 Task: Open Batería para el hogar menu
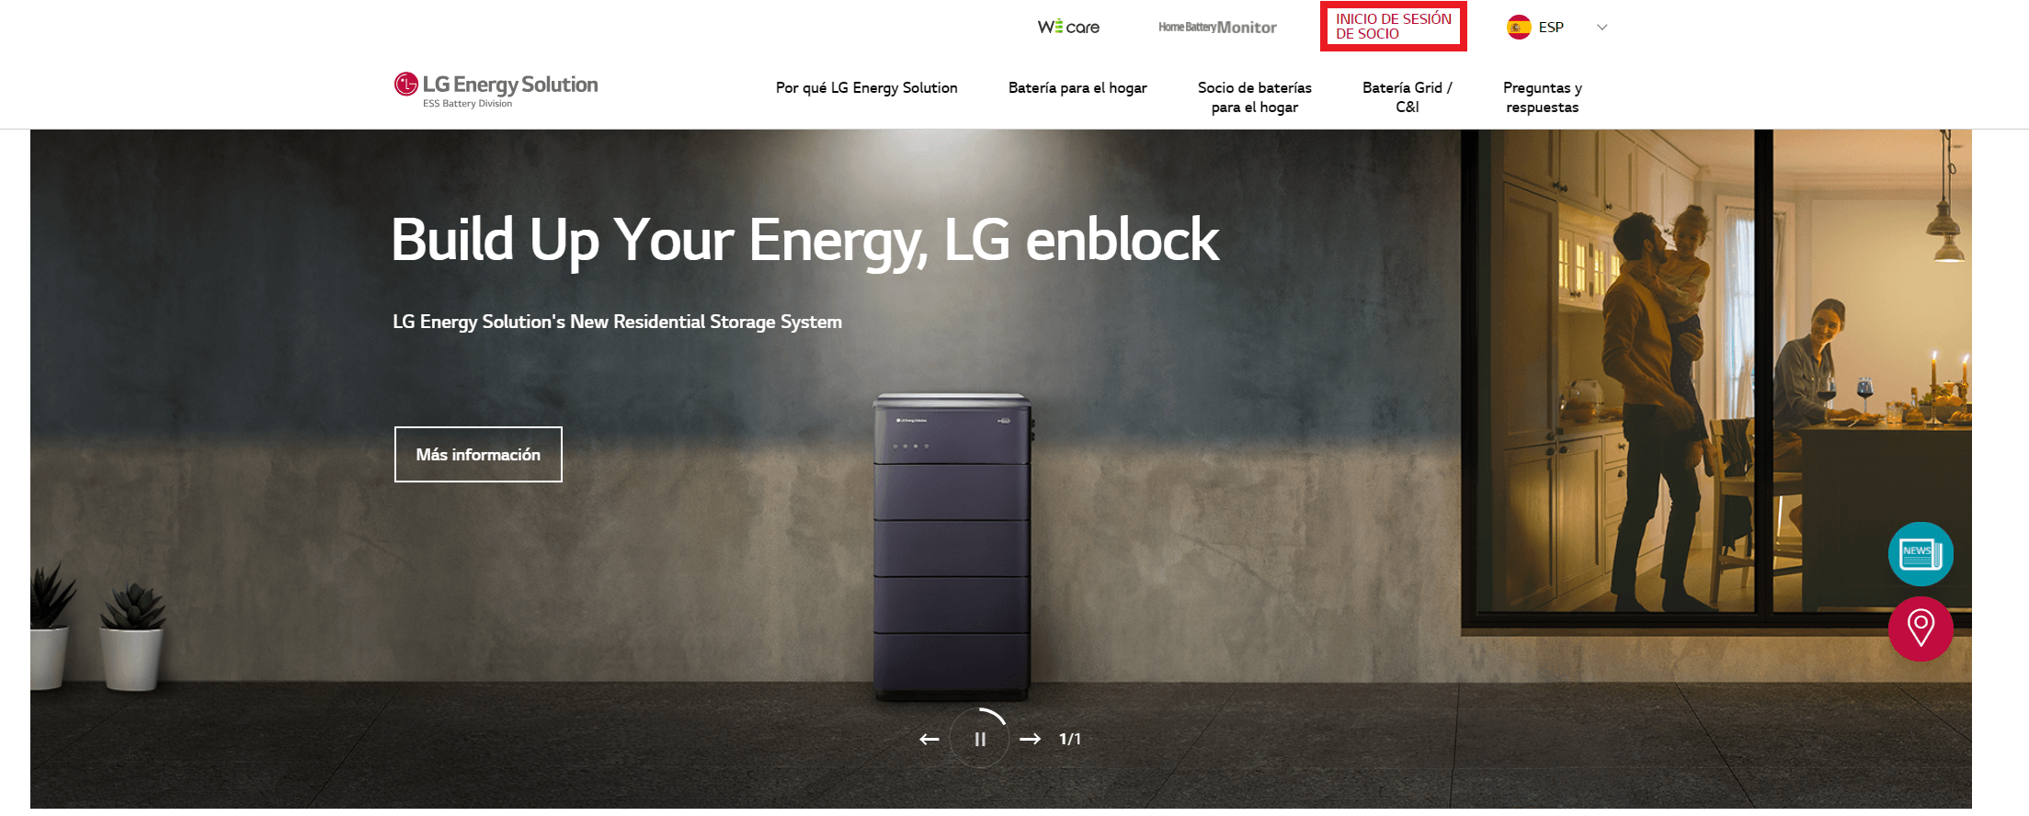[x=1077, y=88]
